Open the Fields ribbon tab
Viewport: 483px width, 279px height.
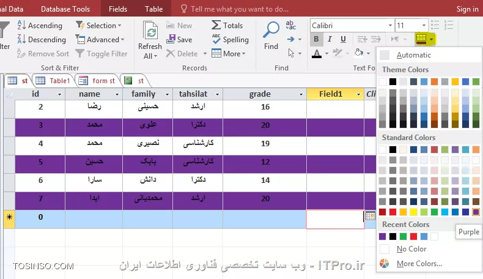(117, 9)
